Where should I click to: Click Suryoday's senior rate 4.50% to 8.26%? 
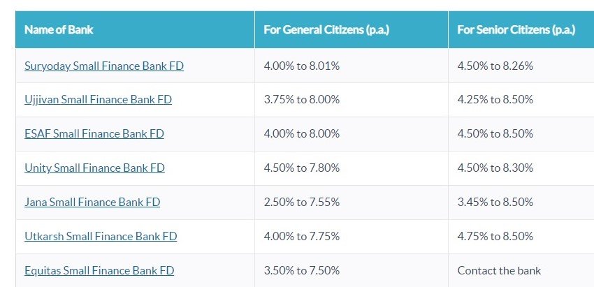[x=495, y=66]
